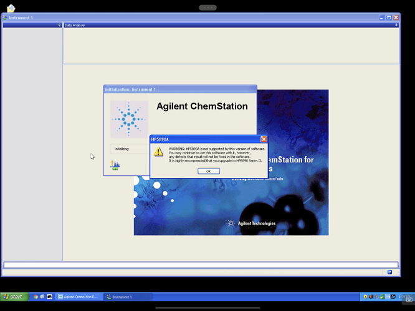This screenshot has width=415, height=311.
Task: Click the volume speaker tray icon
Action: [371, 297]
